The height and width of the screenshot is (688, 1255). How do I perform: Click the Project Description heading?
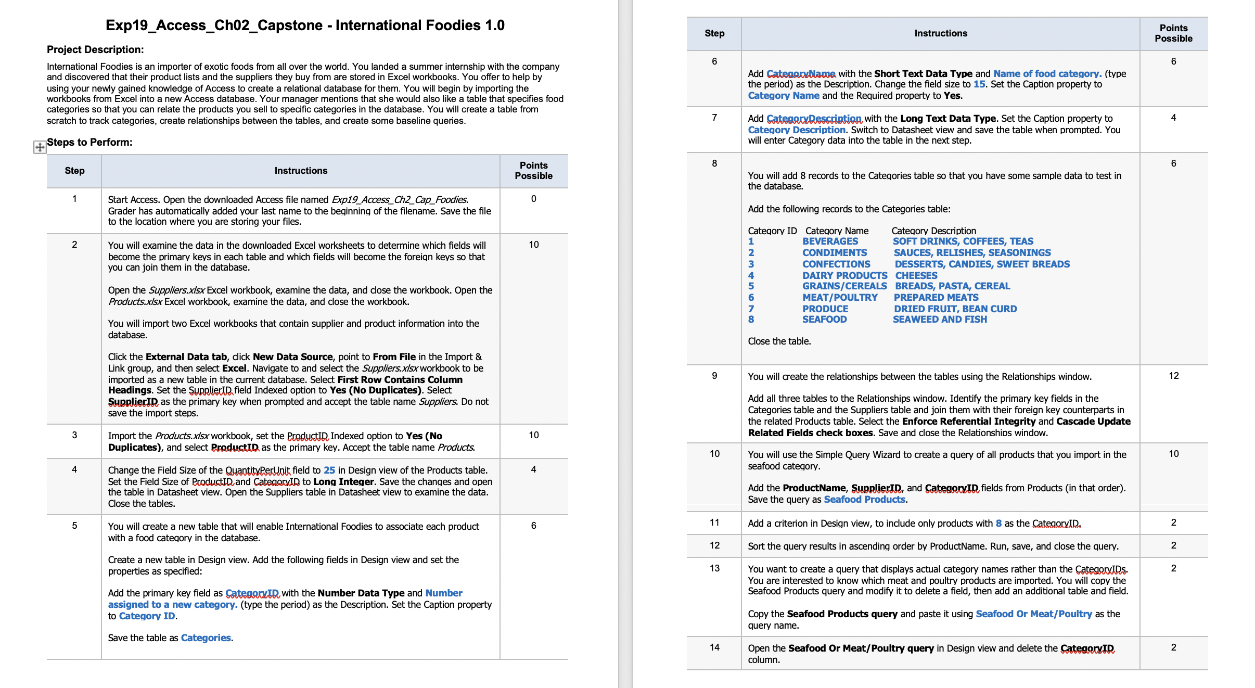tap(95, 49)
